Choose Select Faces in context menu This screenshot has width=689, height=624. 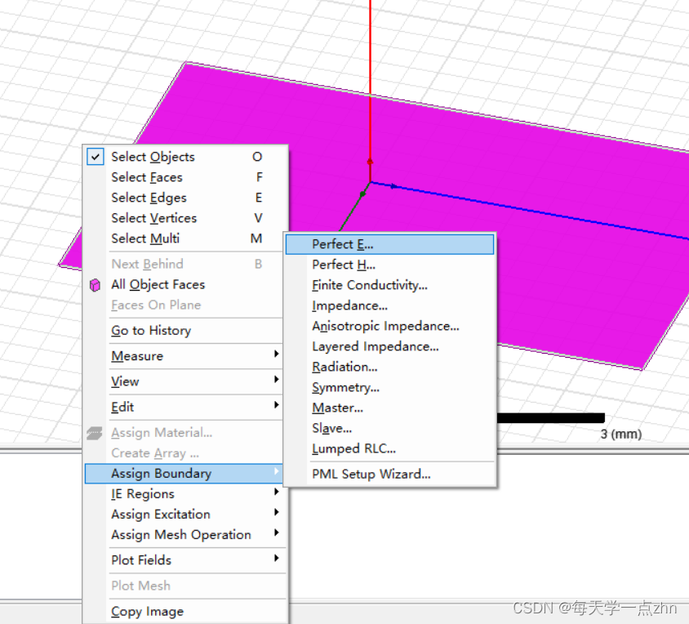184,177
